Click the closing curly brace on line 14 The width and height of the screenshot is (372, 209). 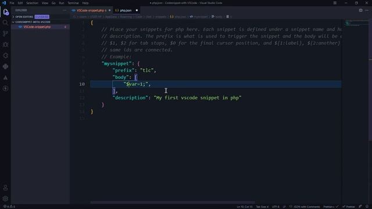pos(92,111)
